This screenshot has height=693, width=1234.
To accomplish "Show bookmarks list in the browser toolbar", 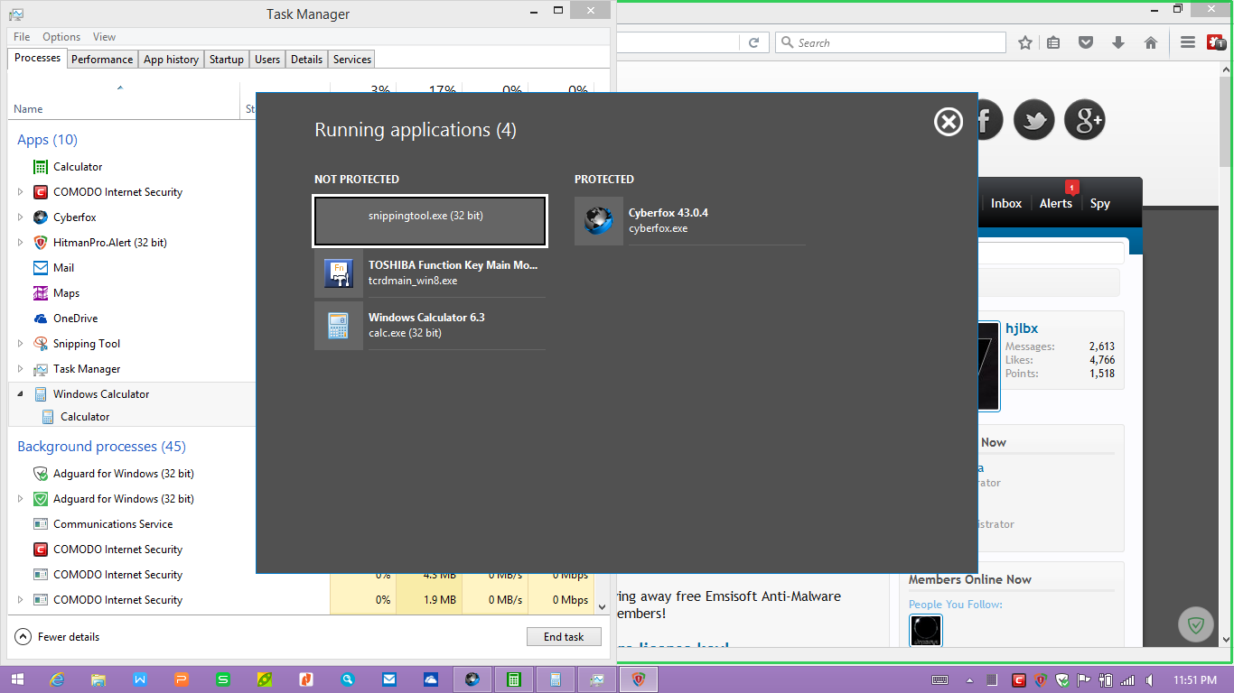I will (1053, 42).
